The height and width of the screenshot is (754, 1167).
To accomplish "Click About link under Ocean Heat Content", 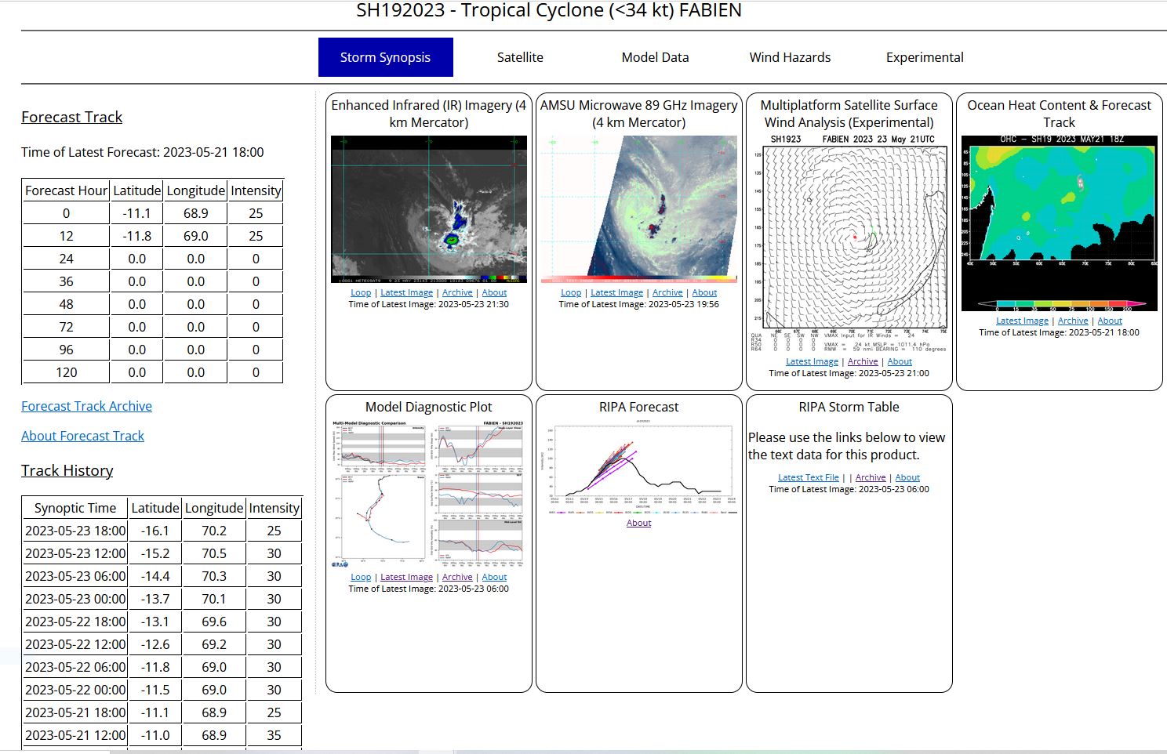I will (x=1110, y=321).
